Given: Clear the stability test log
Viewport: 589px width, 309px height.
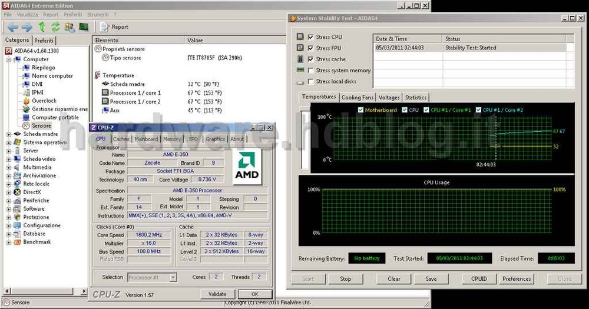Looking at the screenshot, I should 393,279.
